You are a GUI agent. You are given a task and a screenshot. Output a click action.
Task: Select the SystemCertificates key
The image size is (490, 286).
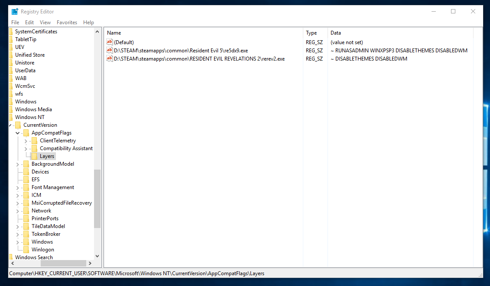(36, 32)
